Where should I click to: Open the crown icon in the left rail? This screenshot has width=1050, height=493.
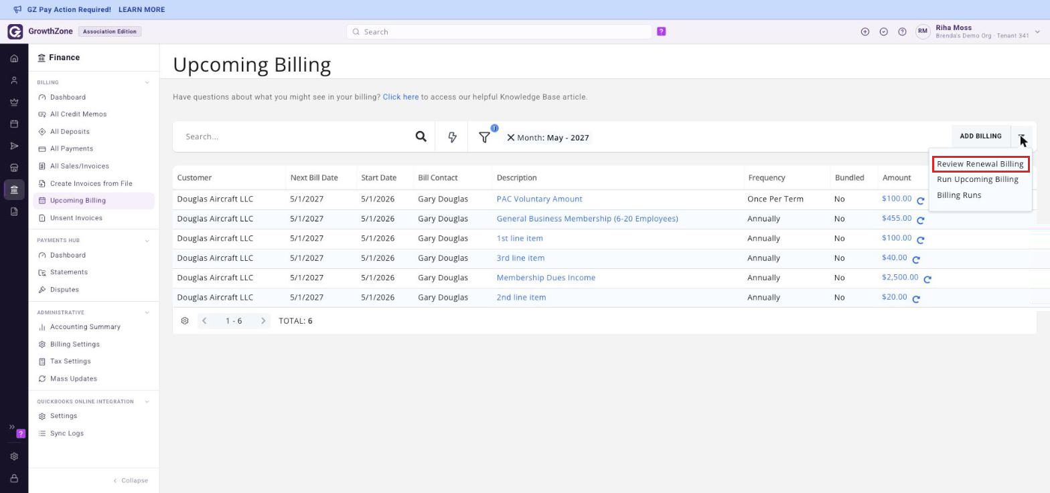click(14, 102)
